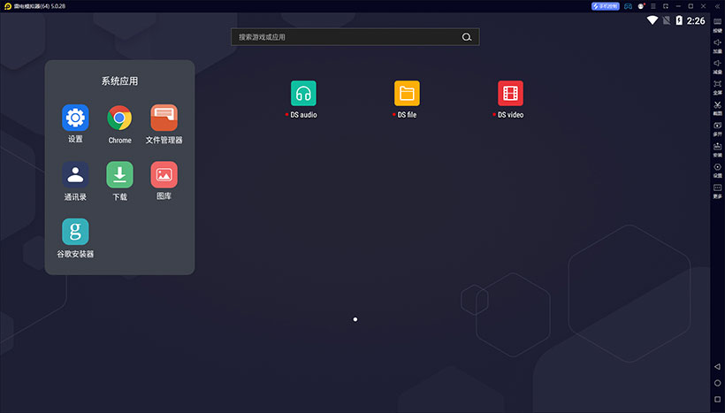The image size is (725, 413).
Task: Toggle 全屏 fullscreen in the sidebar
Action: [717, 86]
